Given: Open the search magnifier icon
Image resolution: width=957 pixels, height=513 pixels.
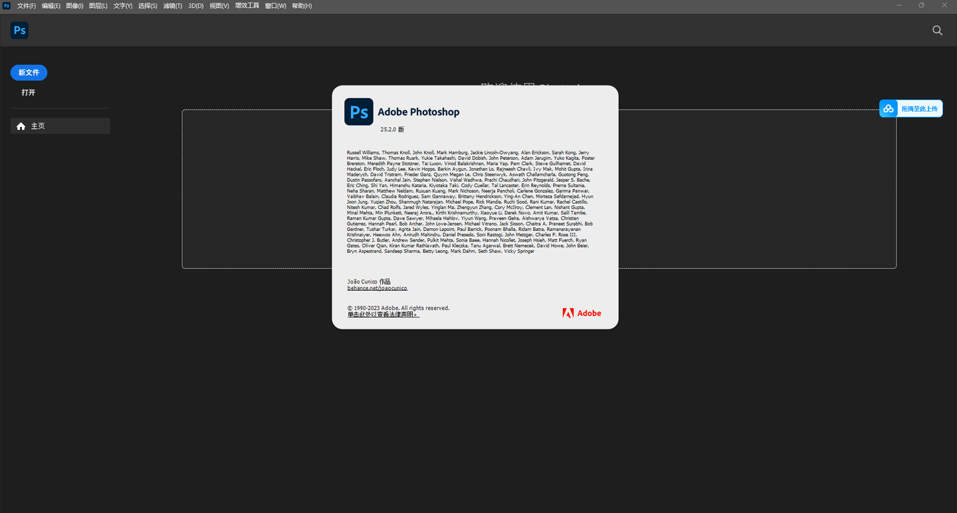Looking at the screenshot, I should click(937, 31).
